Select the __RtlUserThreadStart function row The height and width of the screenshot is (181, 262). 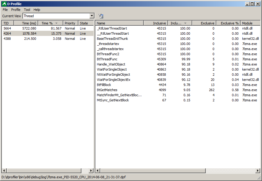tap(178, 33)
